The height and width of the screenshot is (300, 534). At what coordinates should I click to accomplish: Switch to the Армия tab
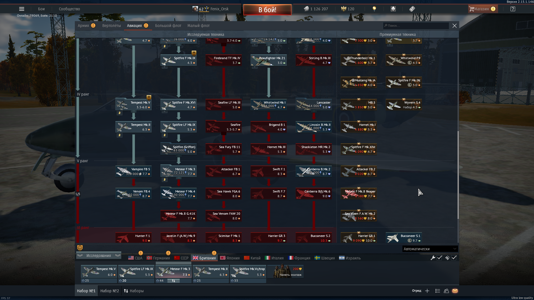click(x=87, y=26)
